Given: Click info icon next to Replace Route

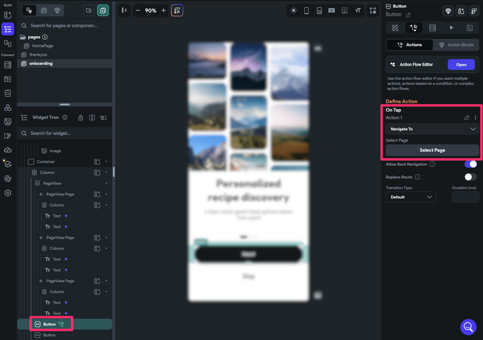Looking at the screenshot, I should pyautogui.click(x=418, y=177).
